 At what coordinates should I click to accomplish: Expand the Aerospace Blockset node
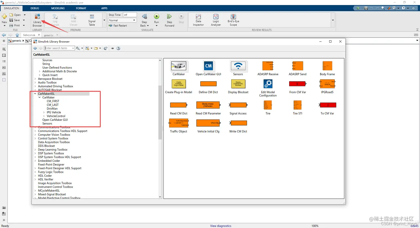point(35,79)
